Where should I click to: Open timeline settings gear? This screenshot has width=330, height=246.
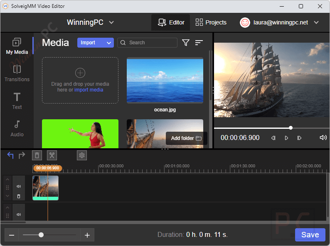[82, 155]
